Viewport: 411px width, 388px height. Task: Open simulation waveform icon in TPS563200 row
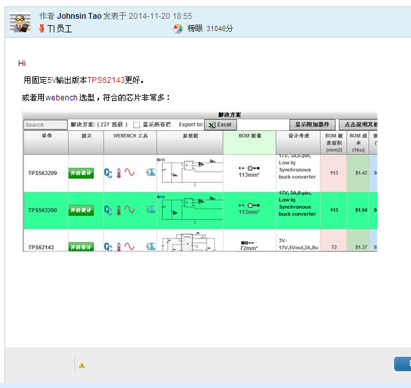(129, 210)
